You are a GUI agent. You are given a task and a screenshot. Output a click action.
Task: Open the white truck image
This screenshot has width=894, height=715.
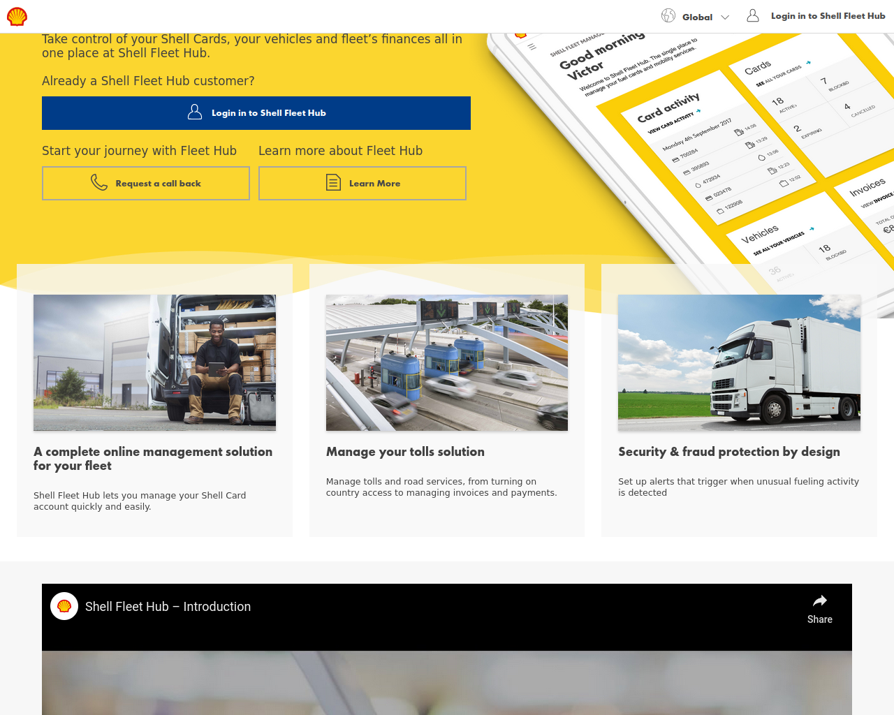pos(739,362)
